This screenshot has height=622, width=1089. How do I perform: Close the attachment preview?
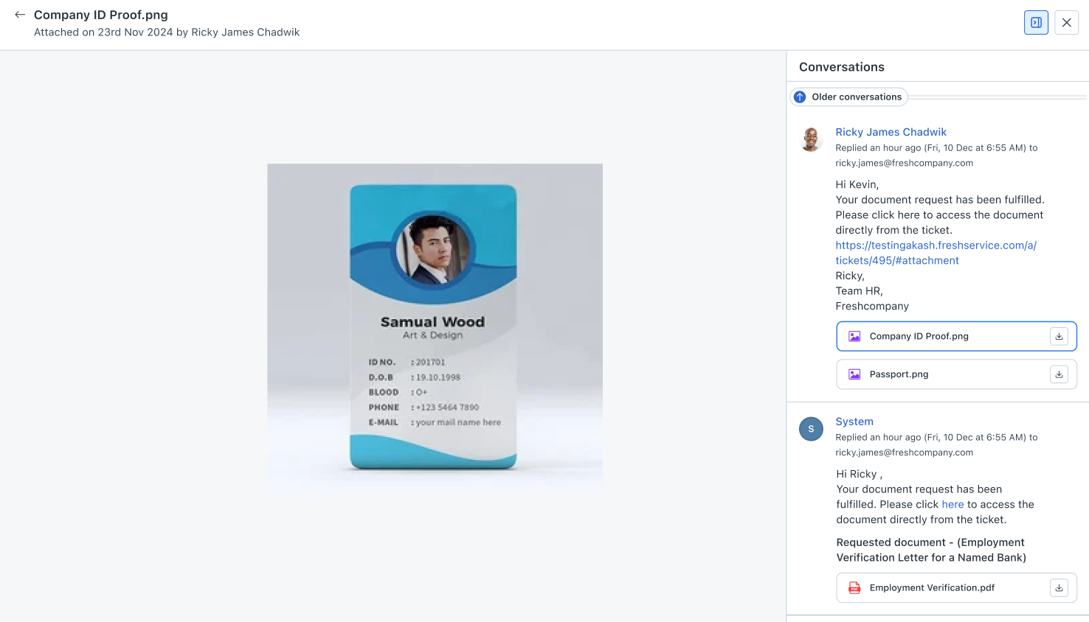(x=1066, y=23)
